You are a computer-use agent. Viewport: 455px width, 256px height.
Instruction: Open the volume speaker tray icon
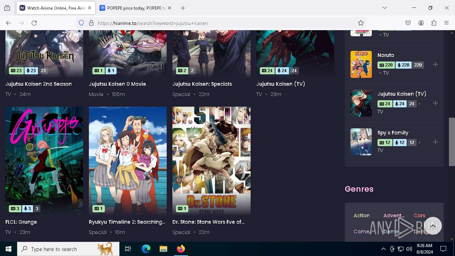click(x=409, y=249)
